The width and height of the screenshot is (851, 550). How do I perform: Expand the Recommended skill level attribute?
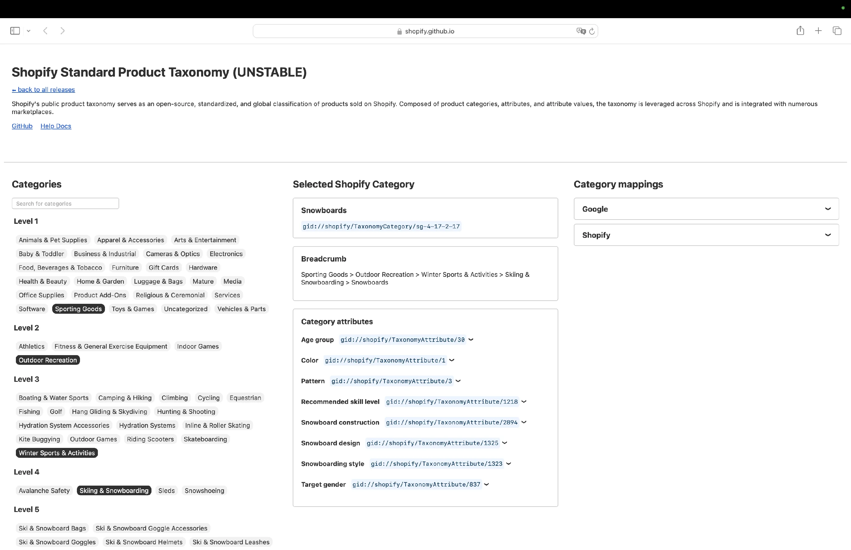point(524,402)
